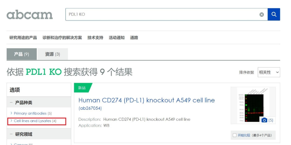
Task: Clear the search field with X icon
Action: (x=262, y=15)
